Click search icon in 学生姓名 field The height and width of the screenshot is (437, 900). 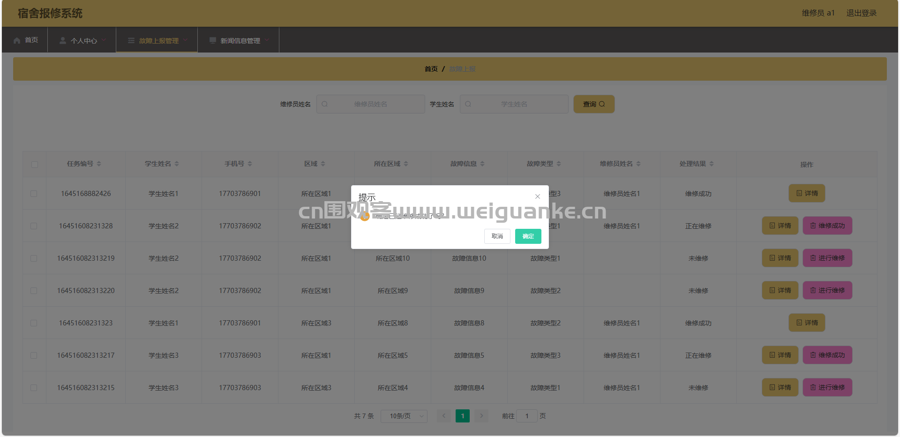[468, 104]
